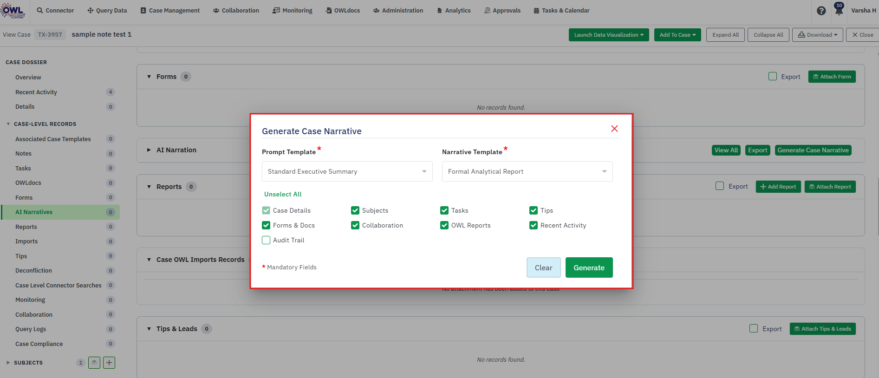Collapse the Tips & Leads section

[x=149, y=329]
